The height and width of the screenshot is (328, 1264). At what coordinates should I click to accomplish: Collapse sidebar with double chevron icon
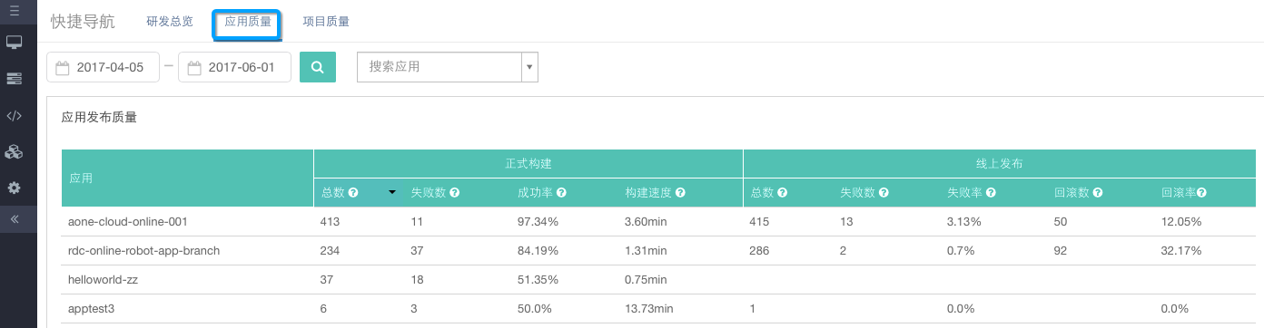(14, 219)
